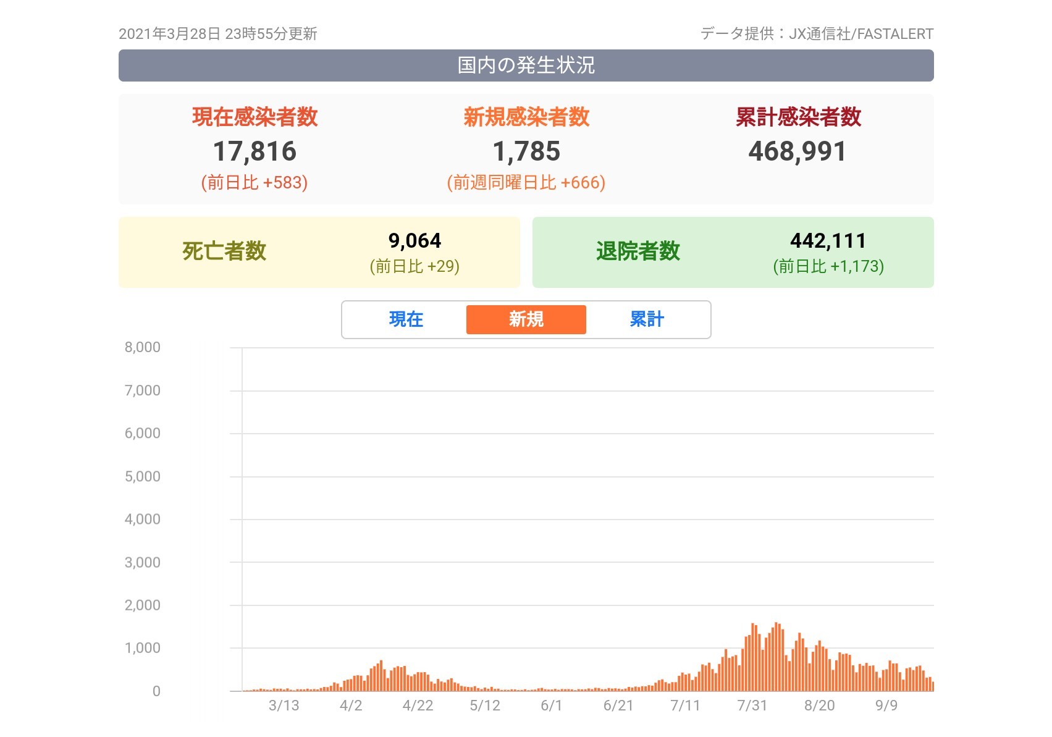This screenshot has height=737, width=1052.
Task: Click the 8,000 y-axis label
Action: point(143,347)
